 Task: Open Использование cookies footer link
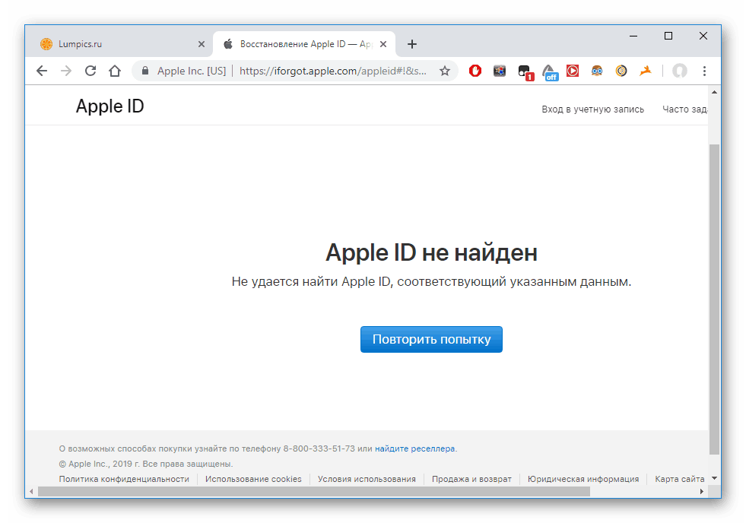coord(253,479)
